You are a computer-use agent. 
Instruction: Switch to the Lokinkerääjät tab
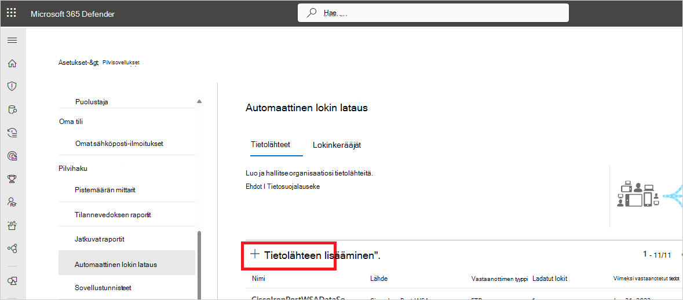coord(336,145)
